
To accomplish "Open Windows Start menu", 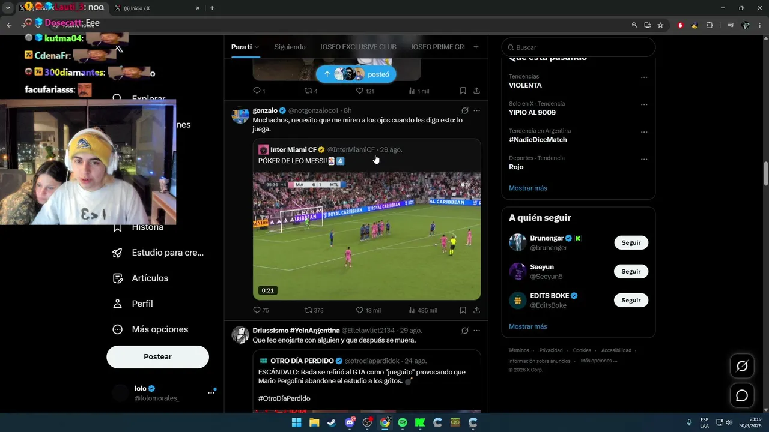I will tap(296, 422).
